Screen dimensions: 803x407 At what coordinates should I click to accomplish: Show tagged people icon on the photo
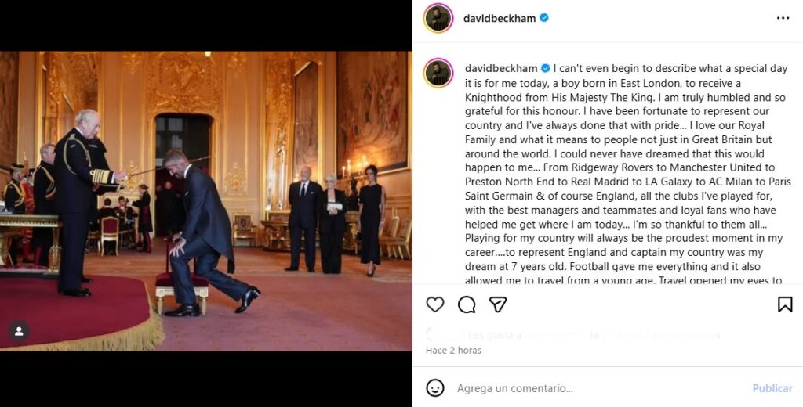pos(19,331)
